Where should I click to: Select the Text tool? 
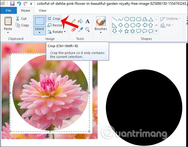click(87, 21)
